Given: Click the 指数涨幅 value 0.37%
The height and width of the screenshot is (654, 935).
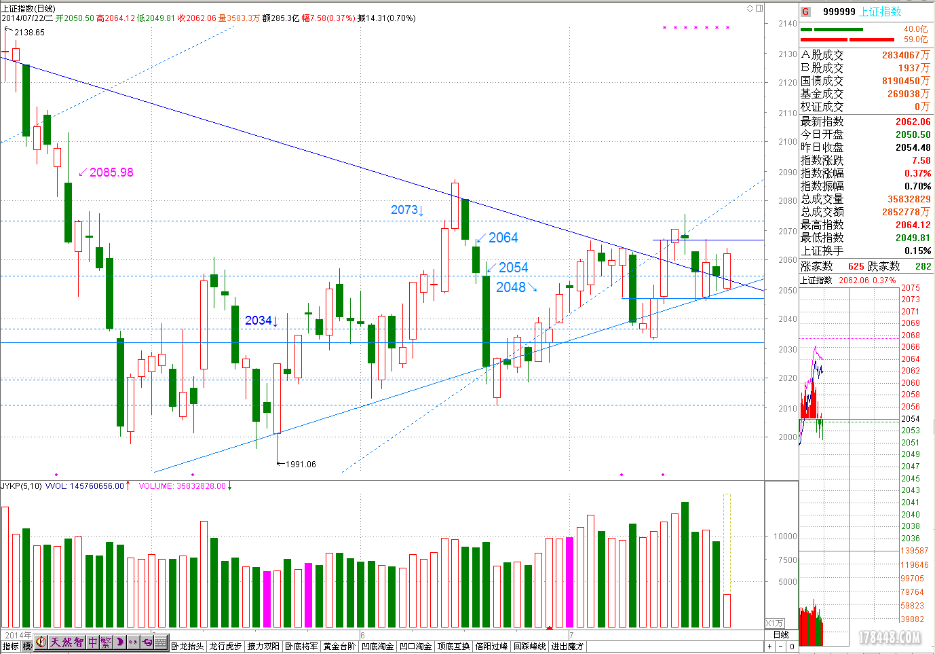Looking at the screenshot, I should 917,173.
